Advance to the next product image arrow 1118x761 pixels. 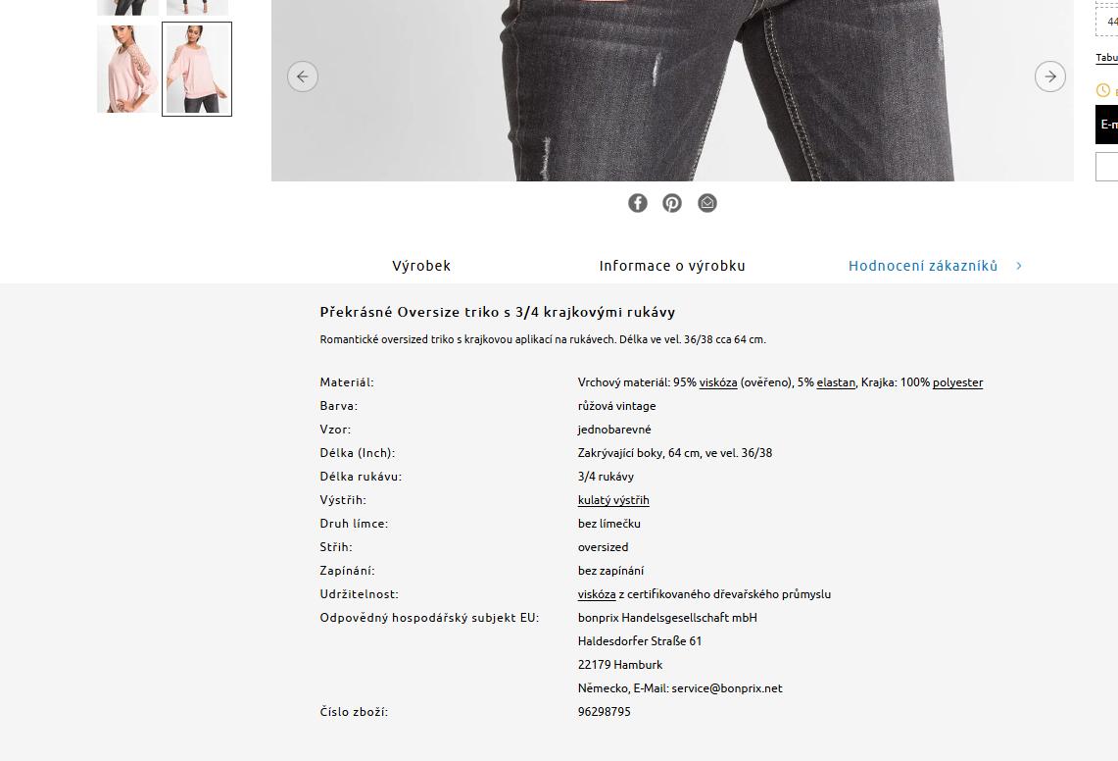pyautogui.click(x=1050, y=76)
